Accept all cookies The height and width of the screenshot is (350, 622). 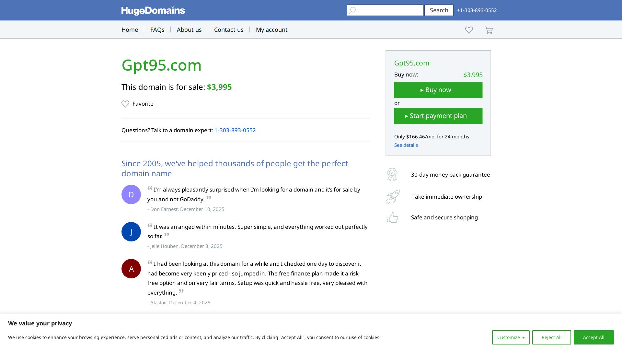coord(593,337)
